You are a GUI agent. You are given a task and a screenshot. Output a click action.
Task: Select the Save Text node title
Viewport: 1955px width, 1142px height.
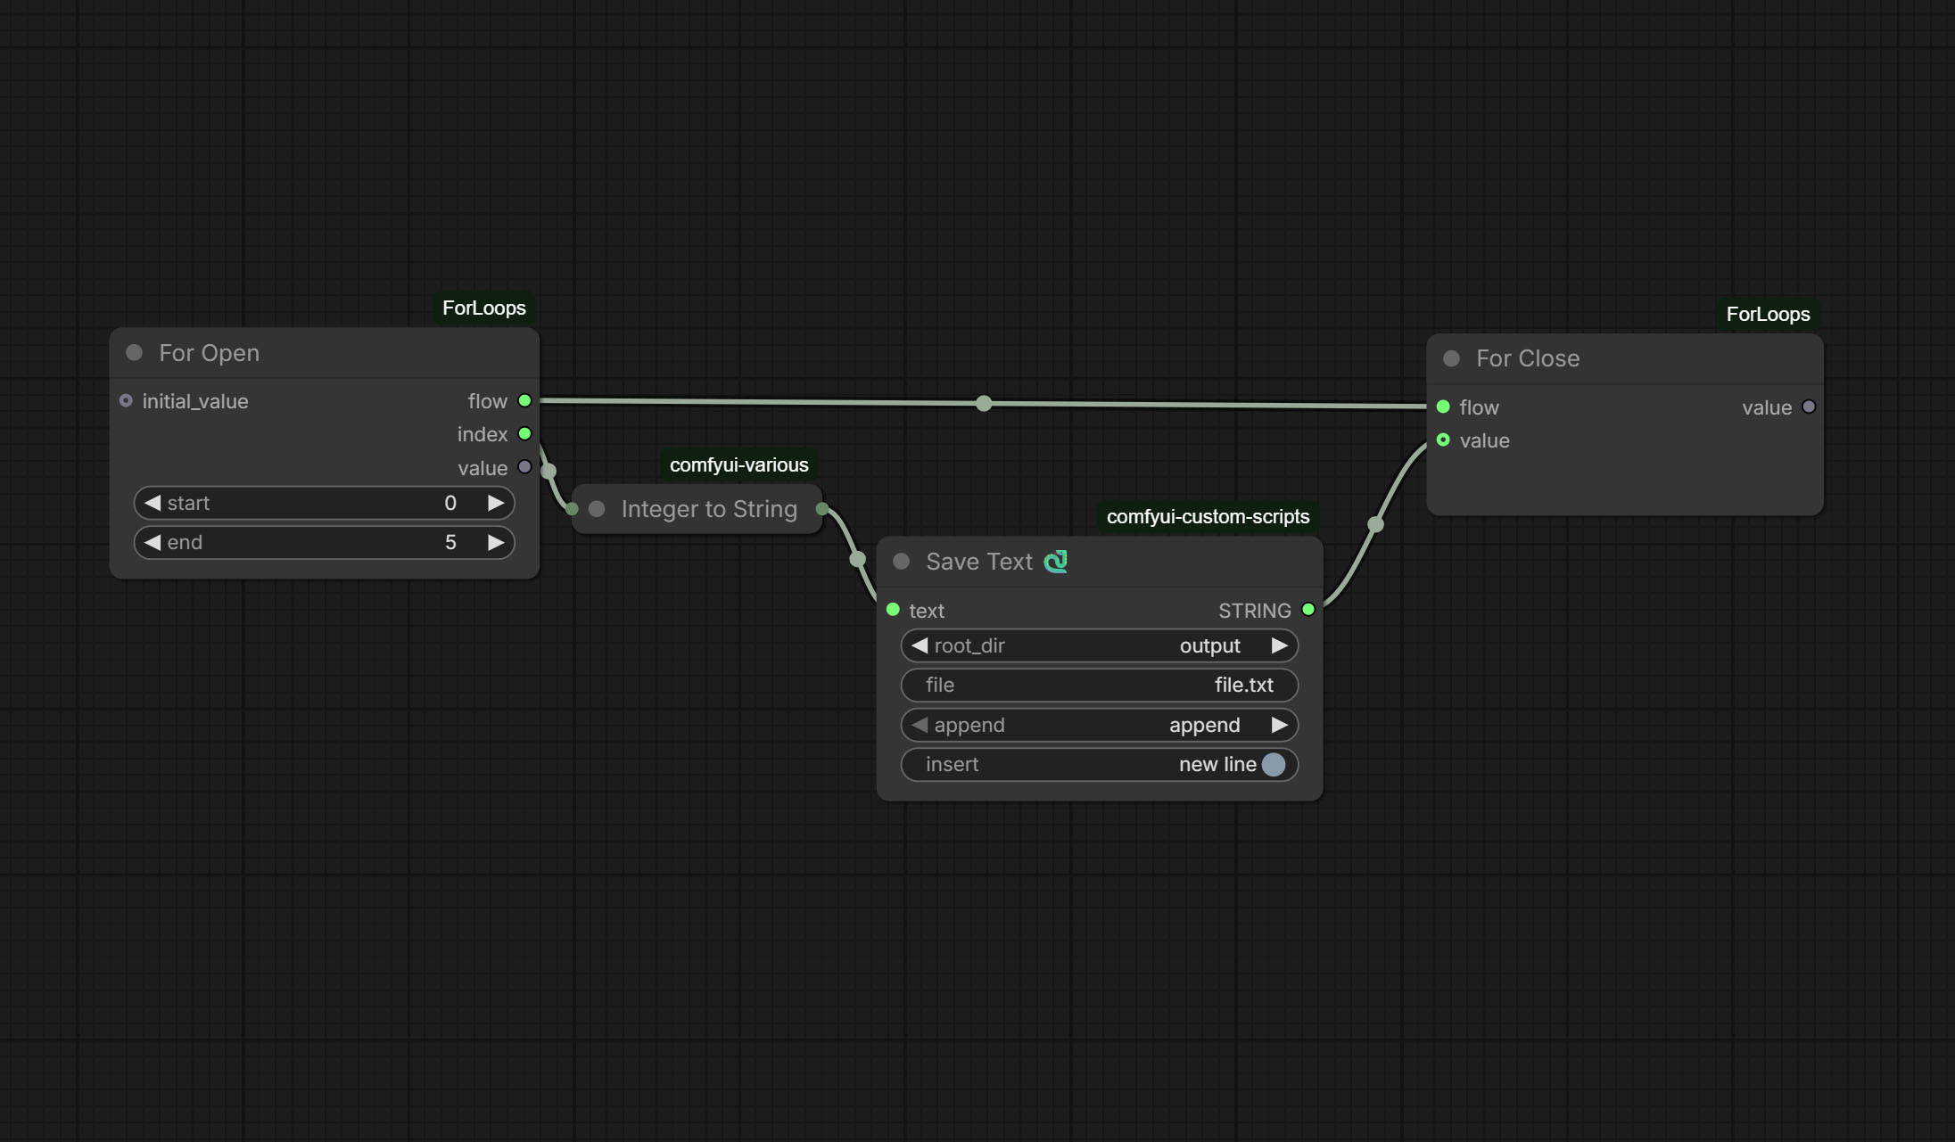click(x=979, y=562)
